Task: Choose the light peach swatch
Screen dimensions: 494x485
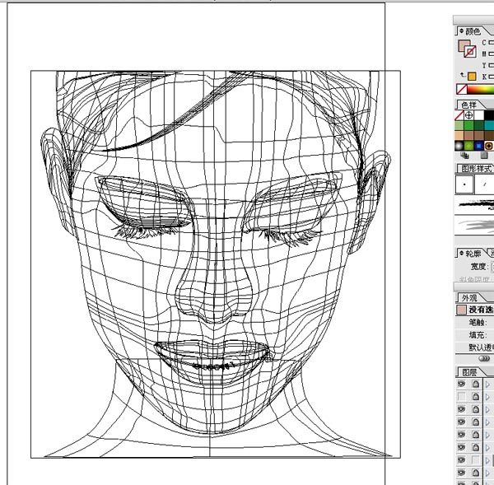Action: click(459, 136)
